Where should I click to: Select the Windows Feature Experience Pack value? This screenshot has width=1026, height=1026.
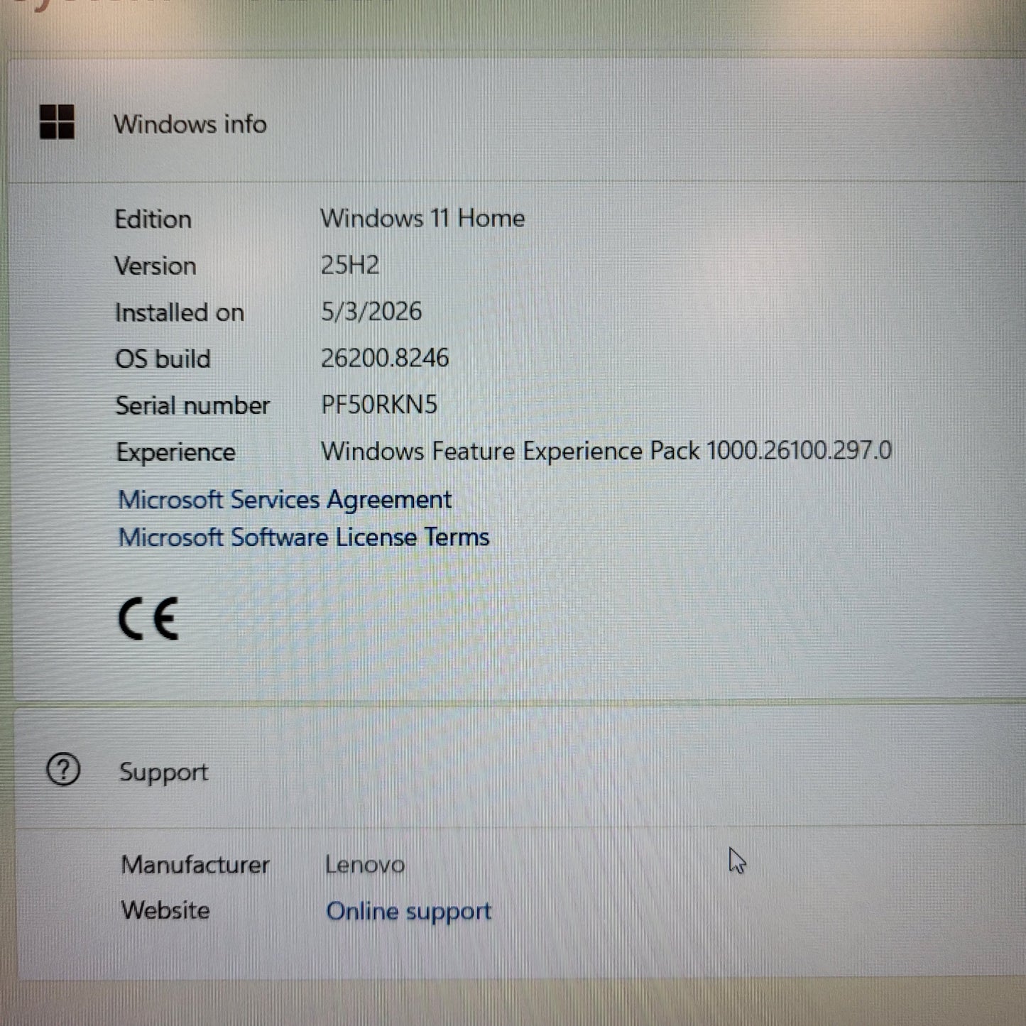pyautogui.click(x=606, y=451)
